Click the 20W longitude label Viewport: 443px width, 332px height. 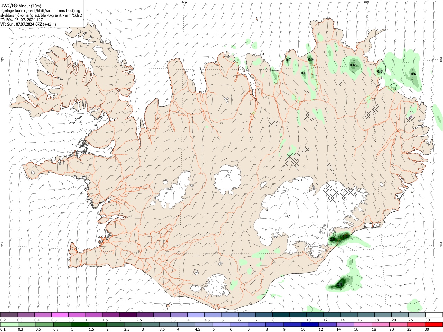(x=184, y=2)
